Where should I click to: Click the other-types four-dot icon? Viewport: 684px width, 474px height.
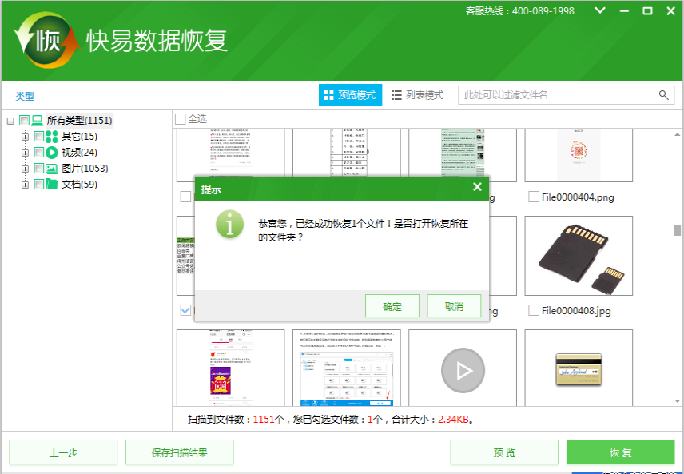(52, 137)
